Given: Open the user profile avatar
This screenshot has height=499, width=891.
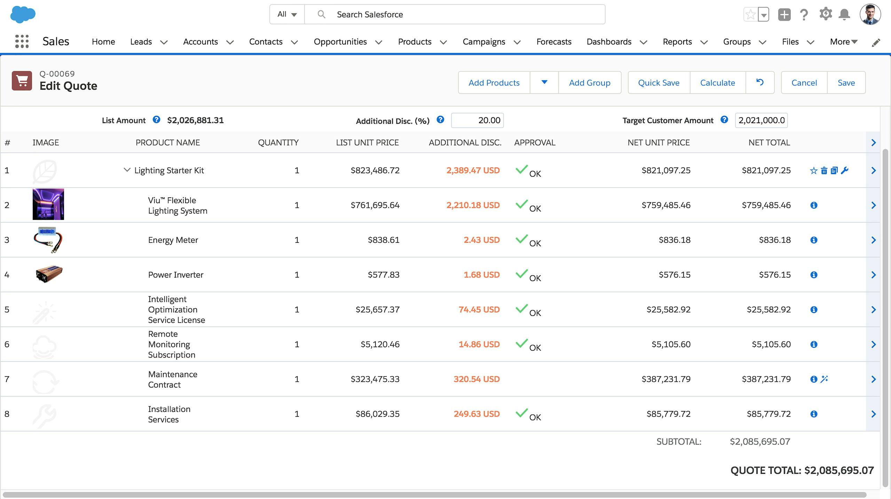Looking at the screenshot, I should click(x=870, y=15).
